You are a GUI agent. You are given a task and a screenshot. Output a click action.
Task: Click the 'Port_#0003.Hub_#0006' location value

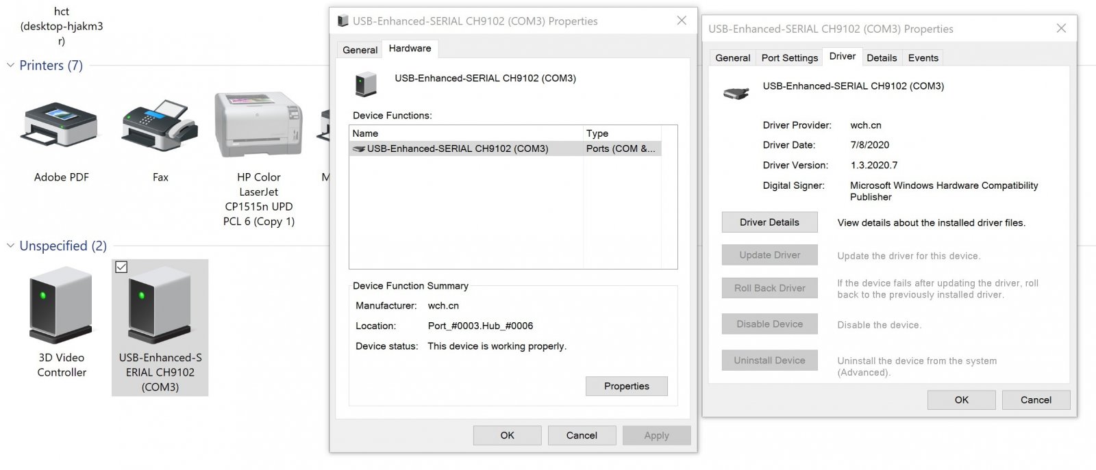tap(480, 326)
